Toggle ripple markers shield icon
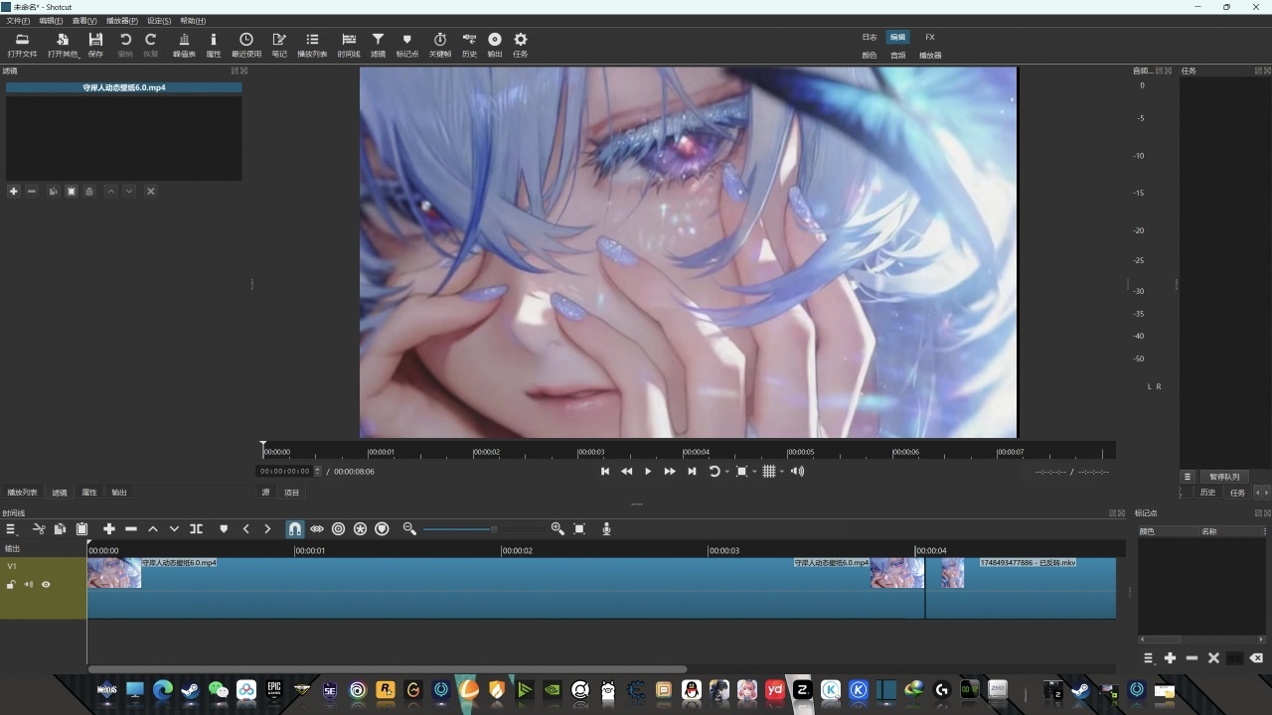The image size is (1272, 715). pyautogui.click(x=382, y=529)
